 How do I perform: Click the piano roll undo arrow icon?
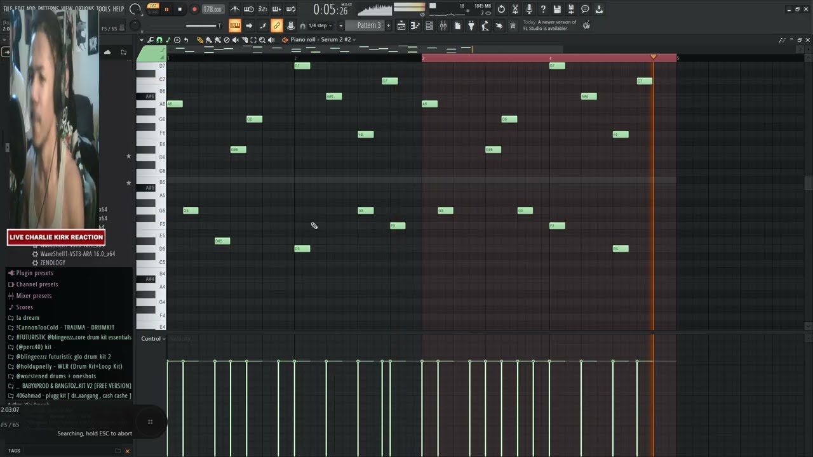click(x=186, y=40)
